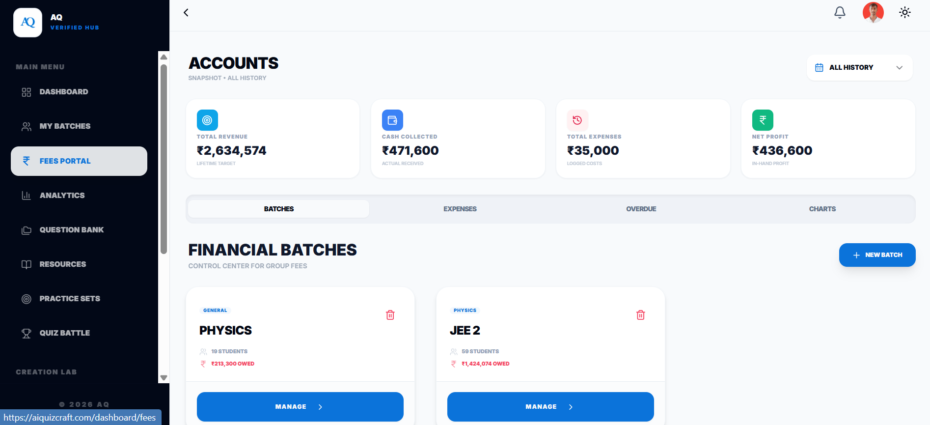Click the sidebar scrollbar thumb
Image resolution: width=930 pixels, height=425 pixels.
point(164,159)
